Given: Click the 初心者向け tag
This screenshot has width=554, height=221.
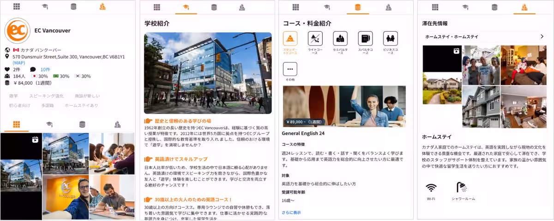Looking at the screenshot, I should tap(19, 105).
